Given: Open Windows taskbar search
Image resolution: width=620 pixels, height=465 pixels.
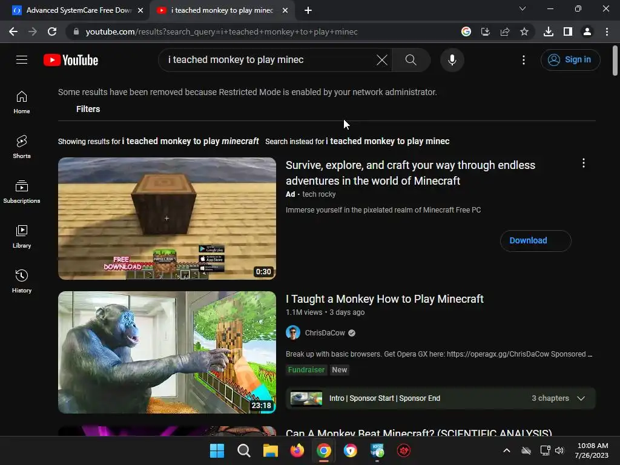Looking at the screenshot, I should pos(243,450).
